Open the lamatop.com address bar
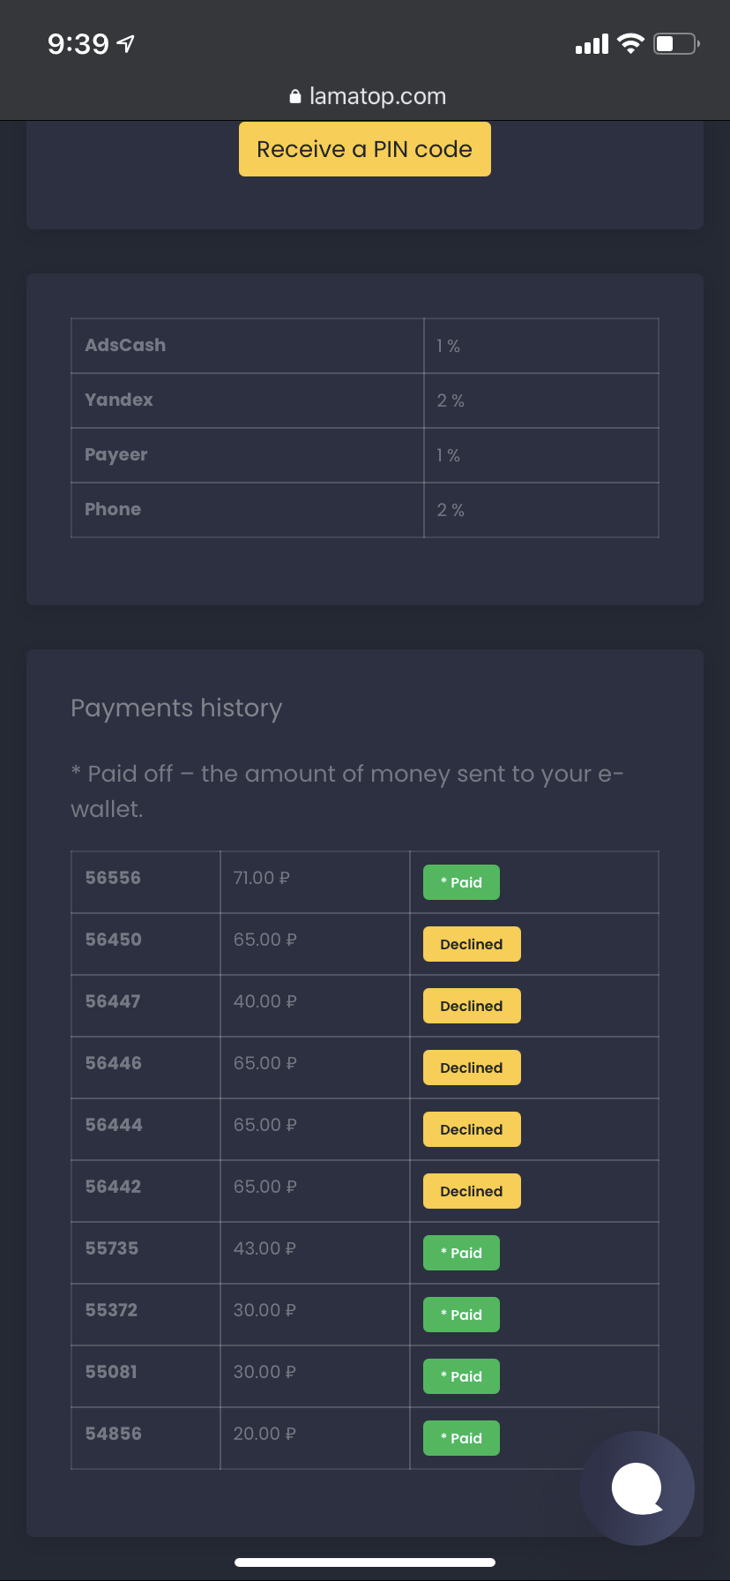Screen dimensions: 730x1581 [377, 96]
